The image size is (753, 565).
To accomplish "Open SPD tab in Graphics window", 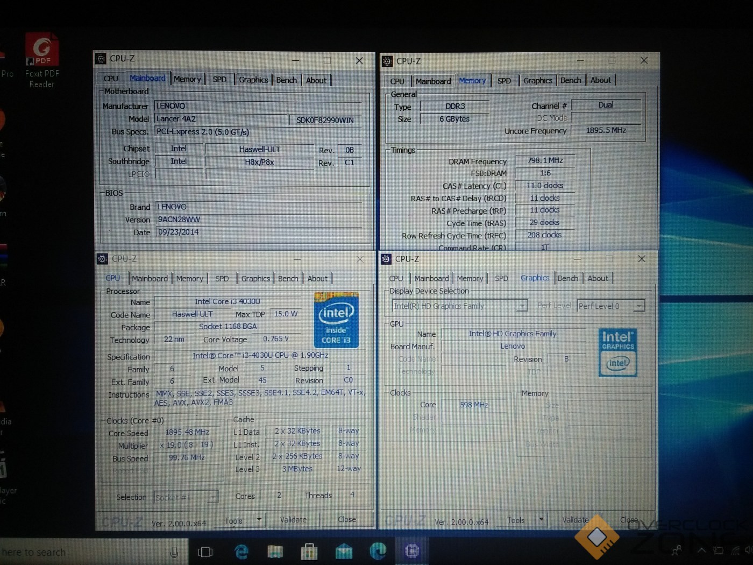I will [x=501, y=279].
